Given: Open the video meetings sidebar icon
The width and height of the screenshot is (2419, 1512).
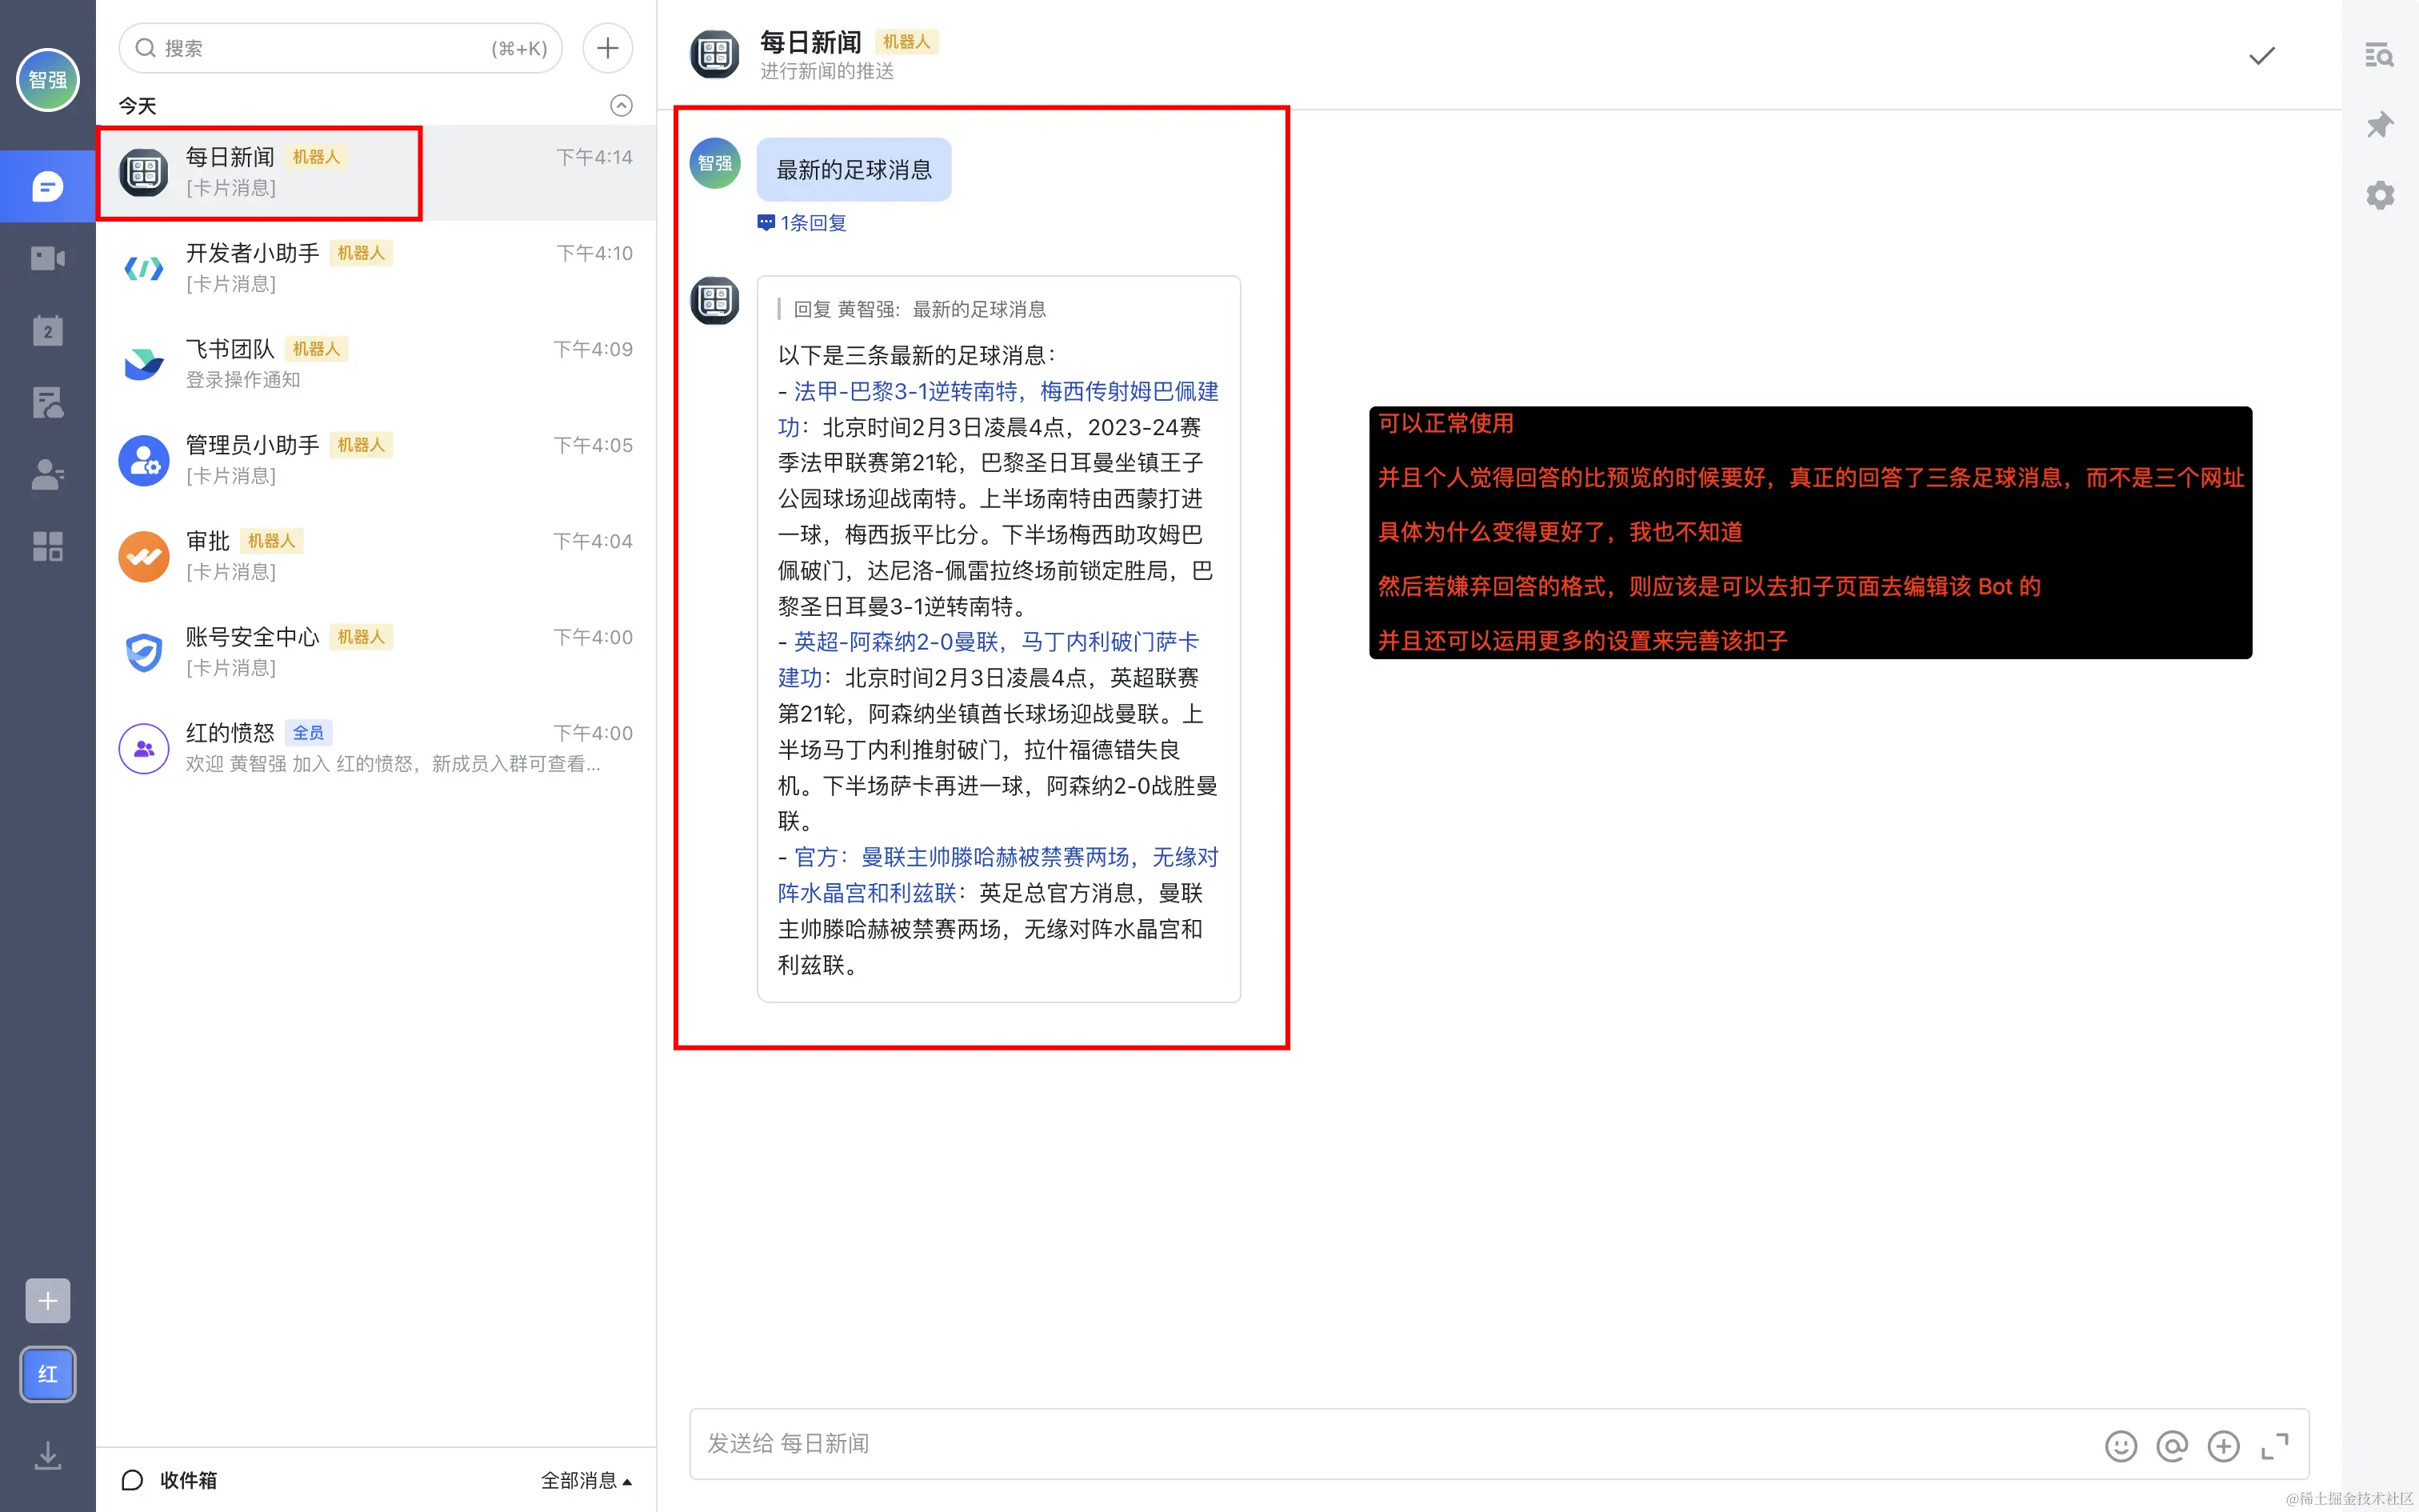Looking at the screenshot, I should (47, 259).
